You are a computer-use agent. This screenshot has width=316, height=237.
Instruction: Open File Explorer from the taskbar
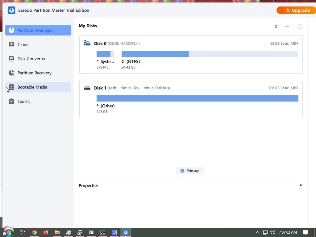[x=57, y=232]
